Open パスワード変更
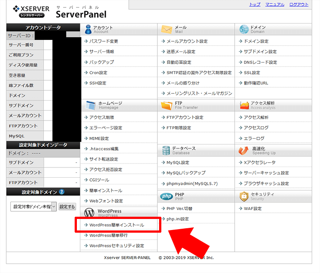This screenshot has height=273, width=320. 104,41
